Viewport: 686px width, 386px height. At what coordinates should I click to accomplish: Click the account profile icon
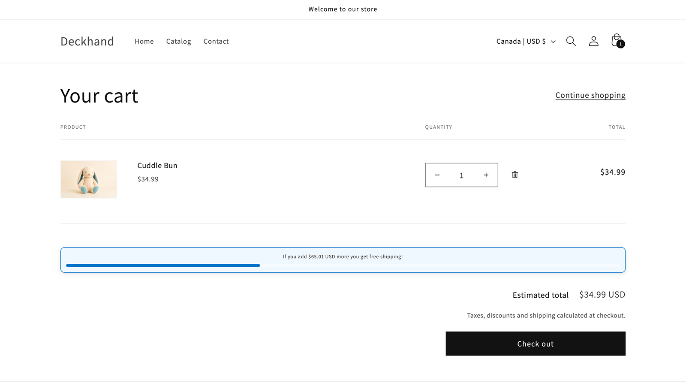coord(593,41)
